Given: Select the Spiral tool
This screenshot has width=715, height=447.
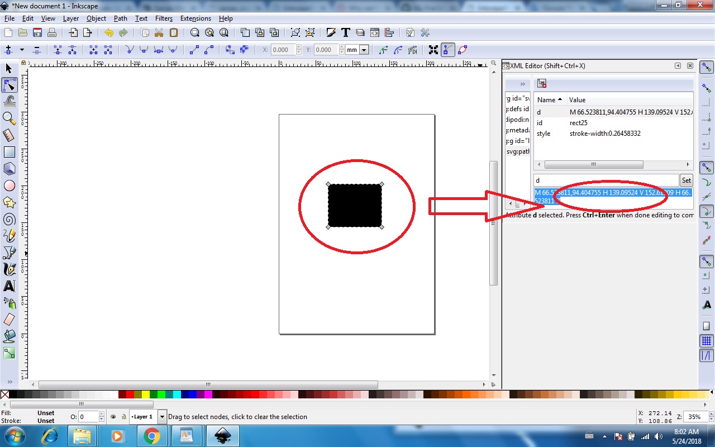Looking at the screenshot, I should (9, 218).
